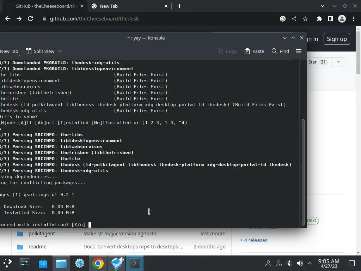Switch to Konsole in the taskbar
361x271 pixels.
[135, 263]
